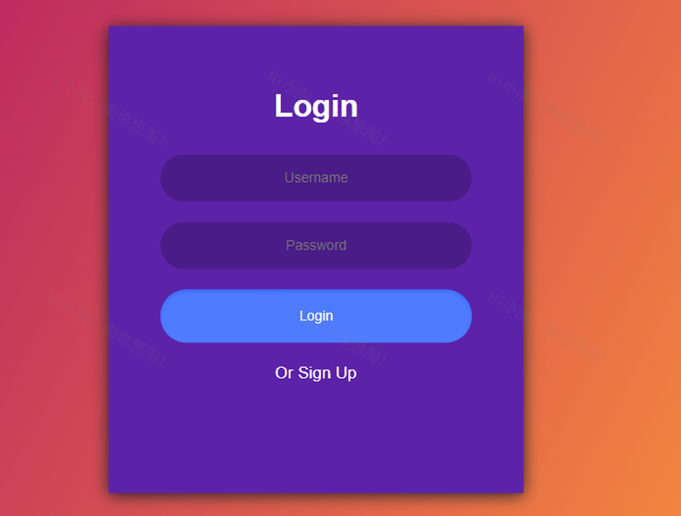Place cursor in the first dark pill field
This screenshot has height=516, width=681.
pos(316,178)
